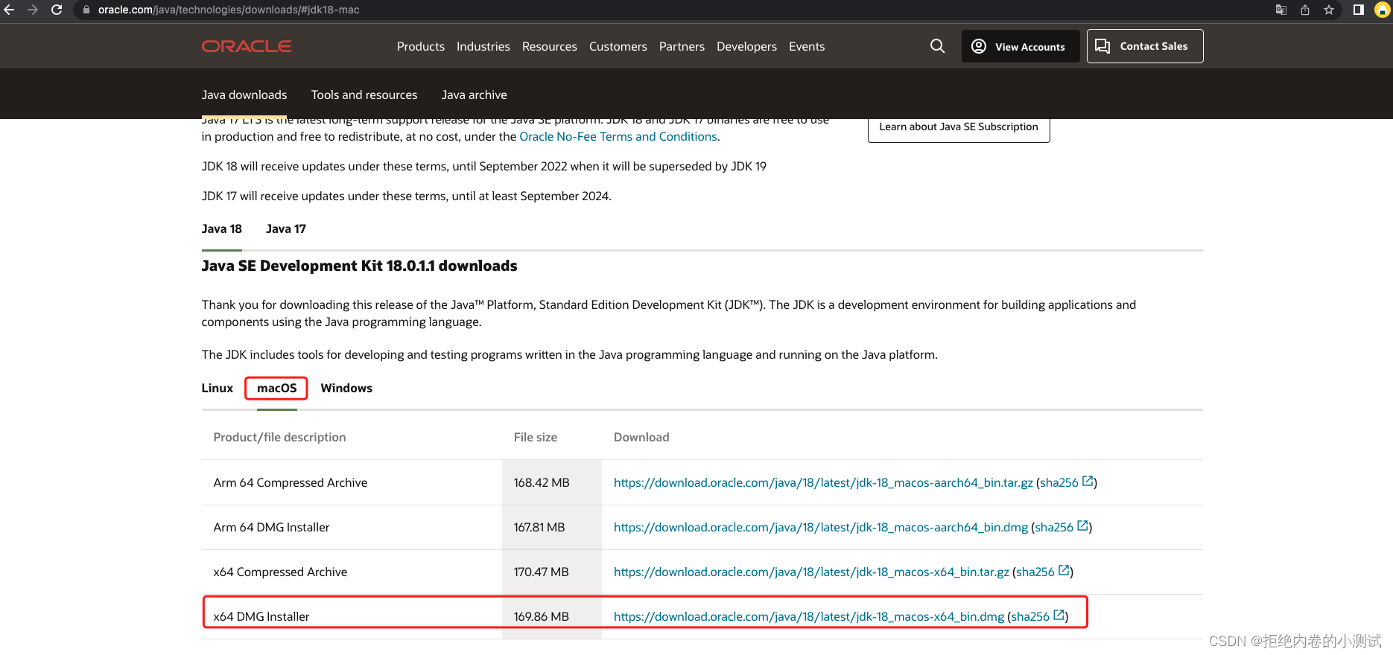Toggle the browser side panel icon
1393x655 pixels.
click(x=1359, y=10)
